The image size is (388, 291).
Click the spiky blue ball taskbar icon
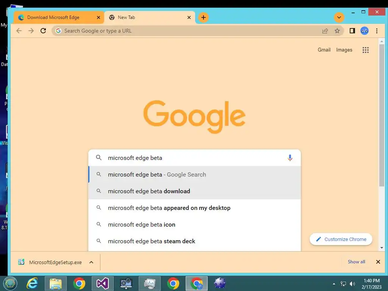(220, 283)
